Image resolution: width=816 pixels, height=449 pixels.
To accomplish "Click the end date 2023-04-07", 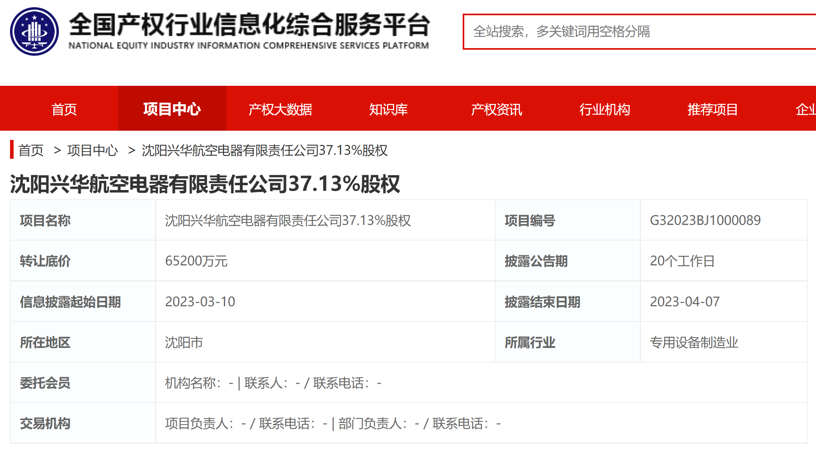I will point(685,302).
